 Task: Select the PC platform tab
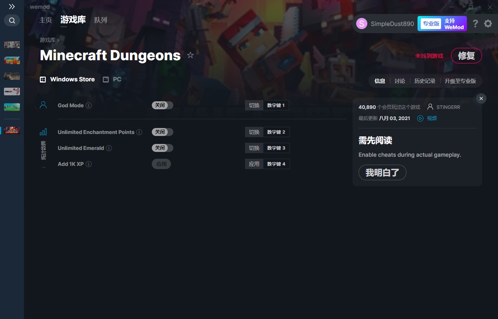click(x=112, y=79)
